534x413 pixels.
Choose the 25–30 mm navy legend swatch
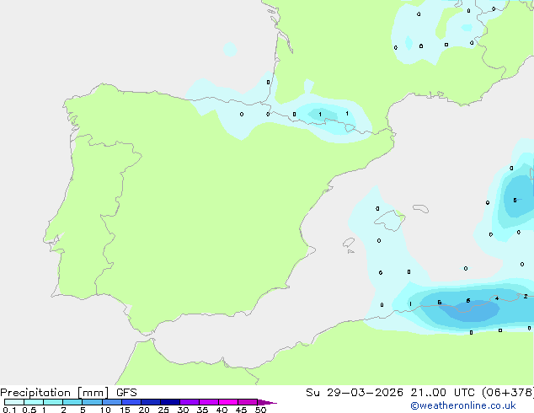click(x=170, y=402)
